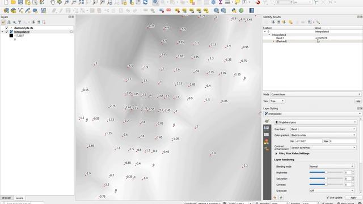
Task: Click the style history undo icon
Action: point(275,198)
